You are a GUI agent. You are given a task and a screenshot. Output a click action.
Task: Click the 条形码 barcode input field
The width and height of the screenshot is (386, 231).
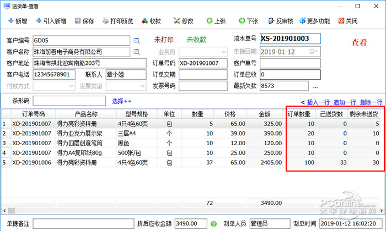(x=69, y=101)
